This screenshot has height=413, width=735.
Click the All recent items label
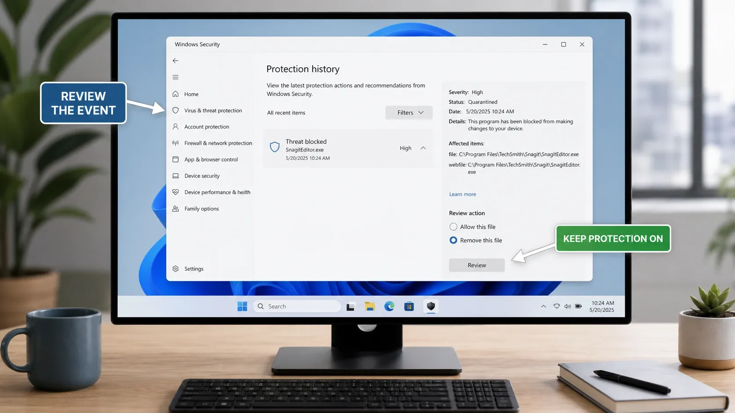click(286, 113)
